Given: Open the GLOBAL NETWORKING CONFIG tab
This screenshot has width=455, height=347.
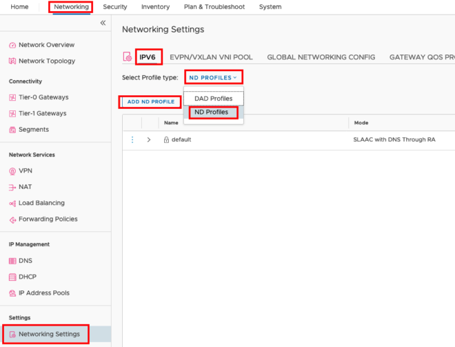Looking at the screenshot, I should coord(321,57).
